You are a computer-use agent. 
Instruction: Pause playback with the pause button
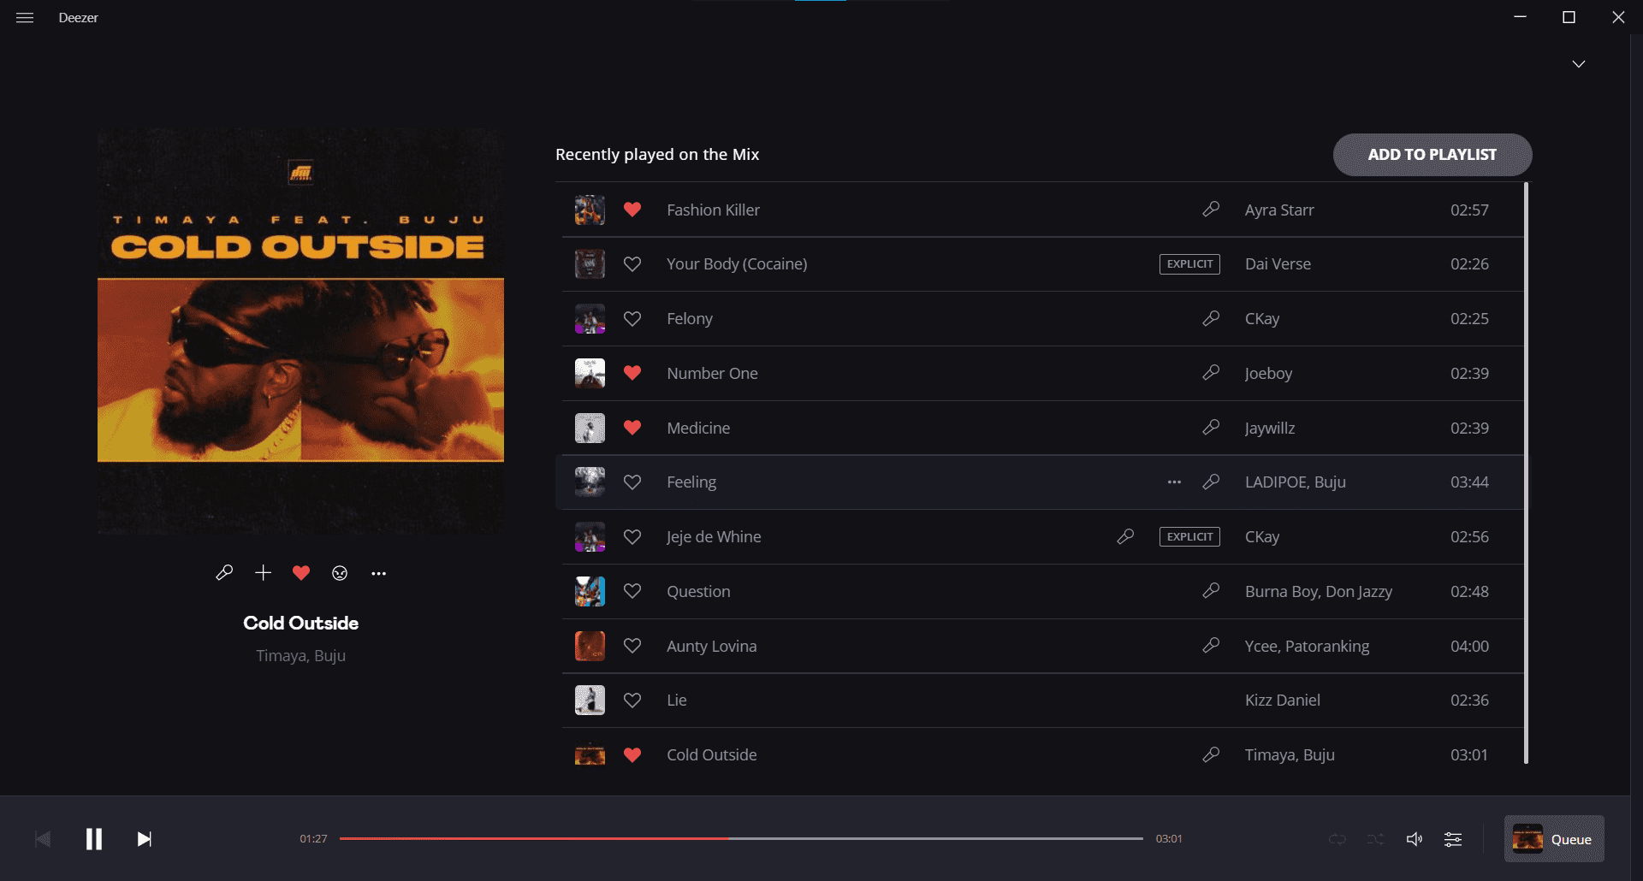click(94, 839)
